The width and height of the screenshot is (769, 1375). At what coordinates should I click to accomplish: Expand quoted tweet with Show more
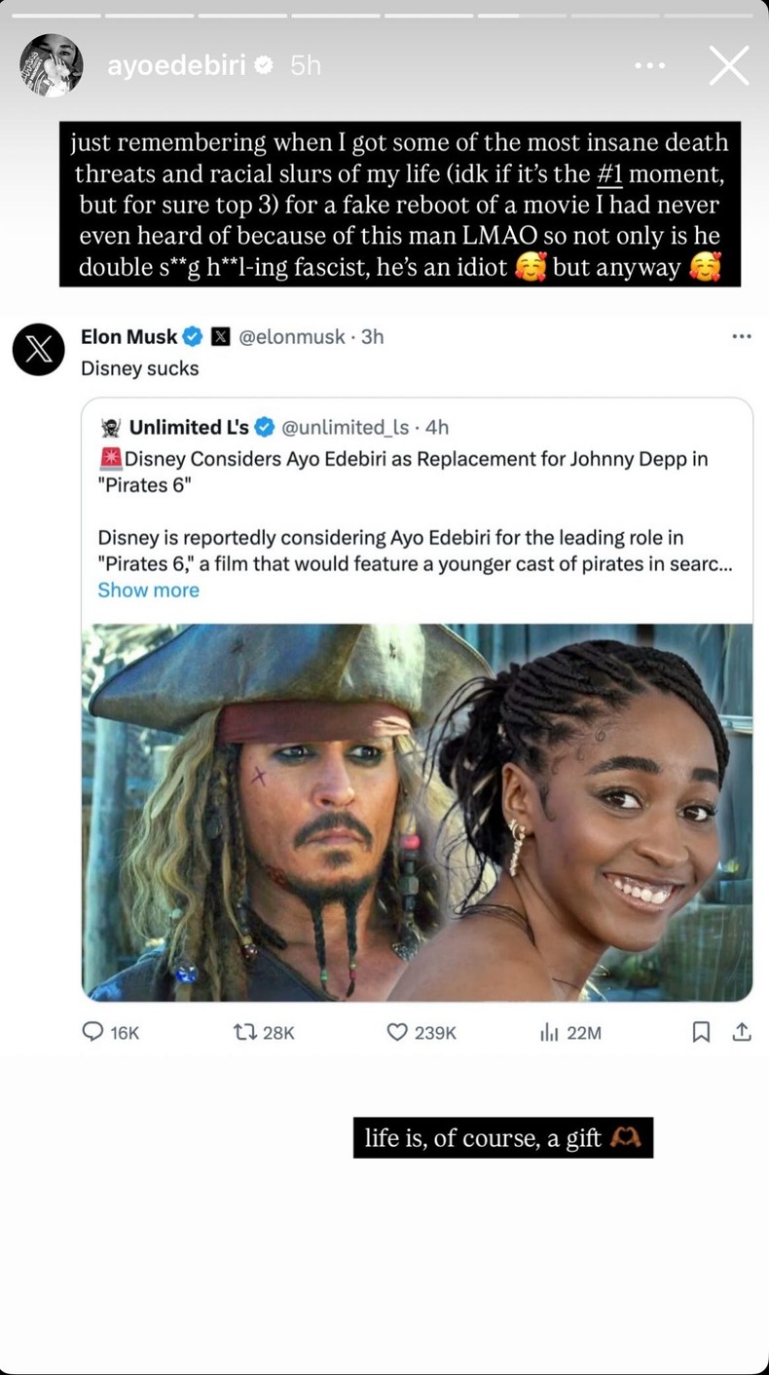148,591
